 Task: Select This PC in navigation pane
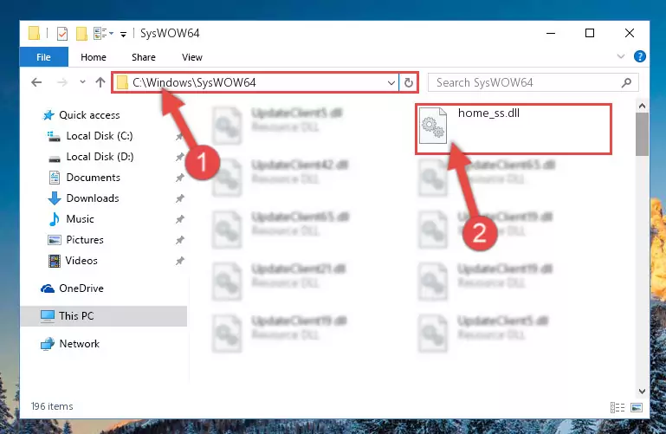[x=104, y=316]
